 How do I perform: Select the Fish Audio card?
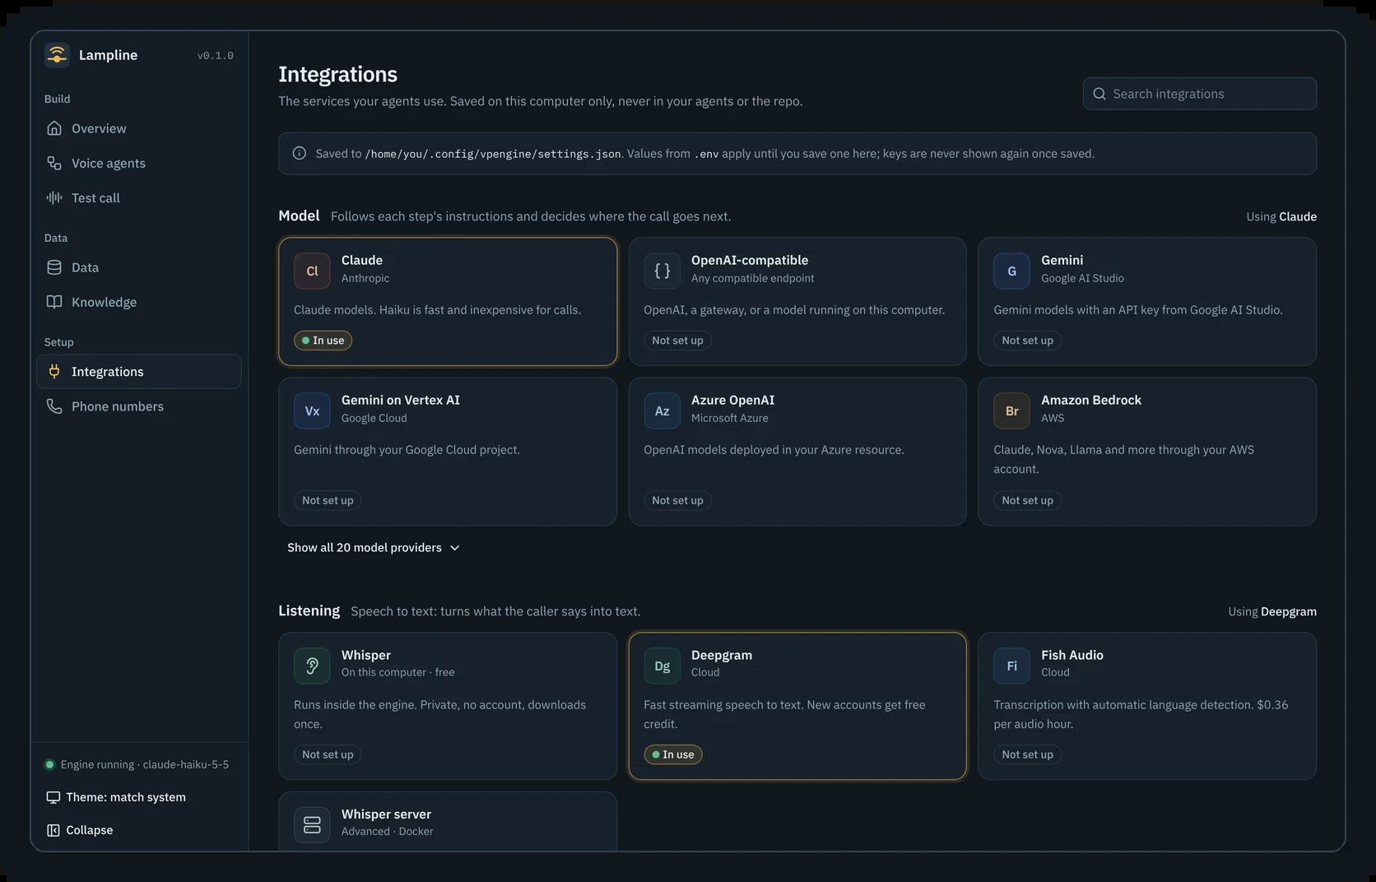coord(1146,706)
